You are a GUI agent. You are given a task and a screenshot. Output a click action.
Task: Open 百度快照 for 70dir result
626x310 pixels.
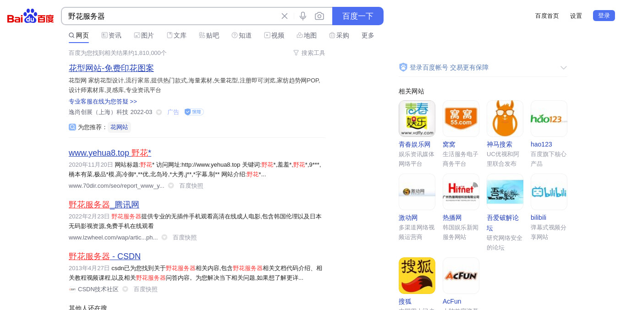point(191,186)
